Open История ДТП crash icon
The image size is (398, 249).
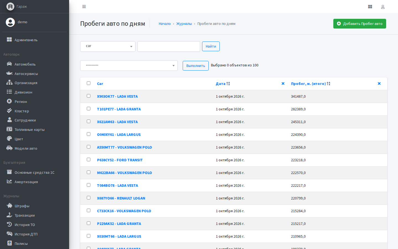[9, 234]
